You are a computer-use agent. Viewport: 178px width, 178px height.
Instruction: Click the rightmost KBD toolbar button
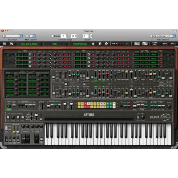173,44
